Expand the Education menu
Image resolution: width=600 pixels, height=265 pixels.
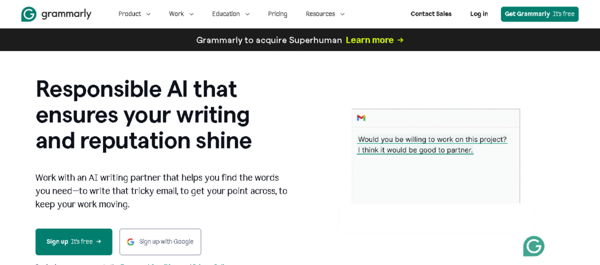point(231,14)
